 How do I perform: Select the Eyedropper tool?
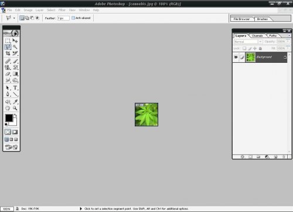point(15,102)
